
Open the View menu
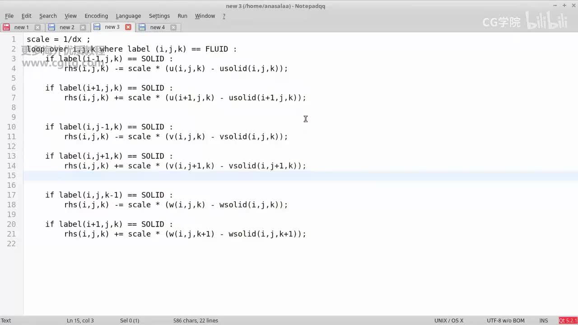pos(70,16)
